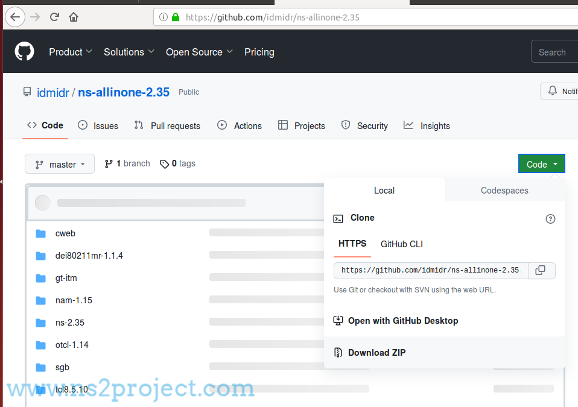Open the Insights tab
578x407 pixels.
(x=427, y=125)
